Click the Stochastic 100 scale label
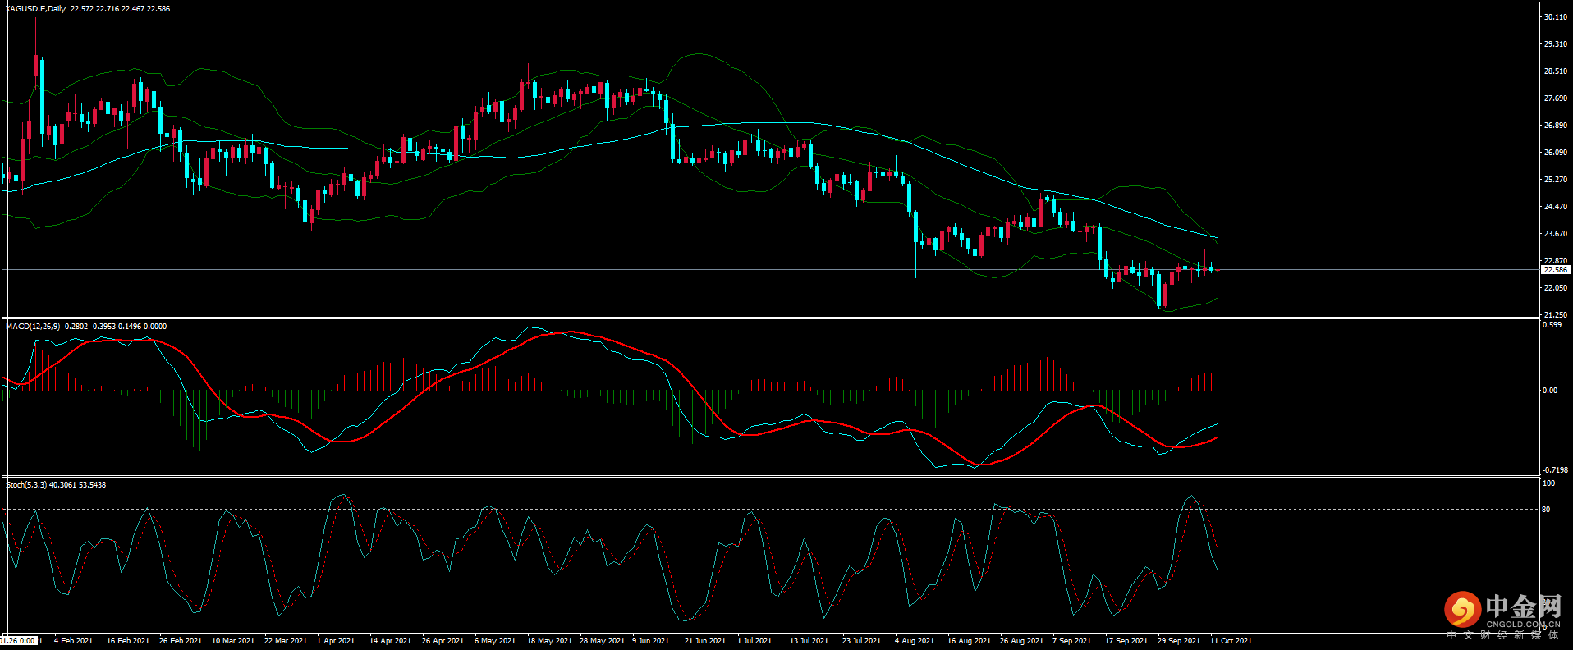Screen dimensions: 1573x650 tap(1548, 483)
